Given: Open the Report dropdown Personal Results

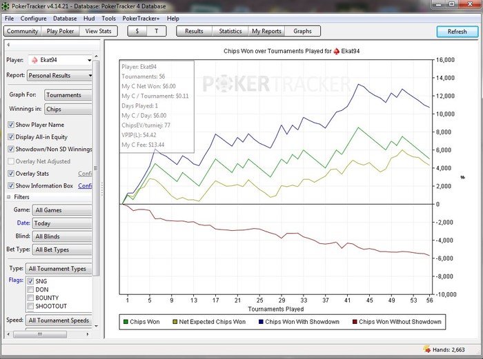Looking at the screenshot, I should tap(59, 75).
